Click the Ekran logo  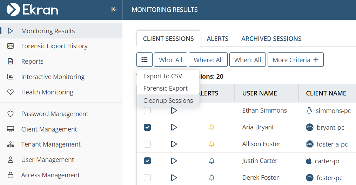32,9
